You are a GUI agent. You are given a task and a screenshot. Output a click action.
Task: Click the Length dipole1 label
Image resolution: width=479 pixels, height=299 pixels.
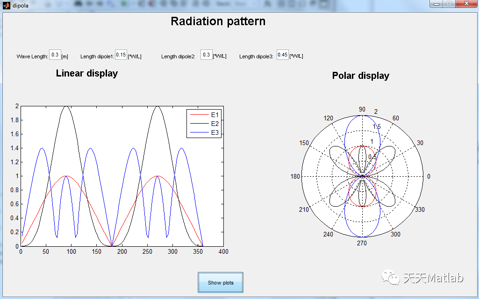pos(97,56)
